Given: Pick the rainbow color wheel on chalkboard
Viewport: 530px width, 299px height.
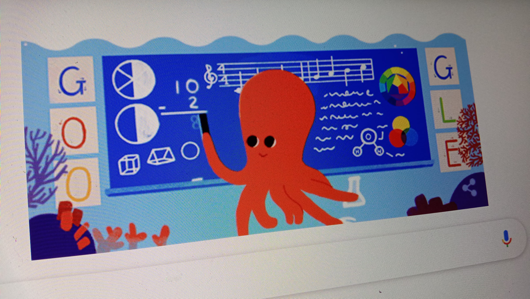Looking at the screenshot, I should point(397,86).
